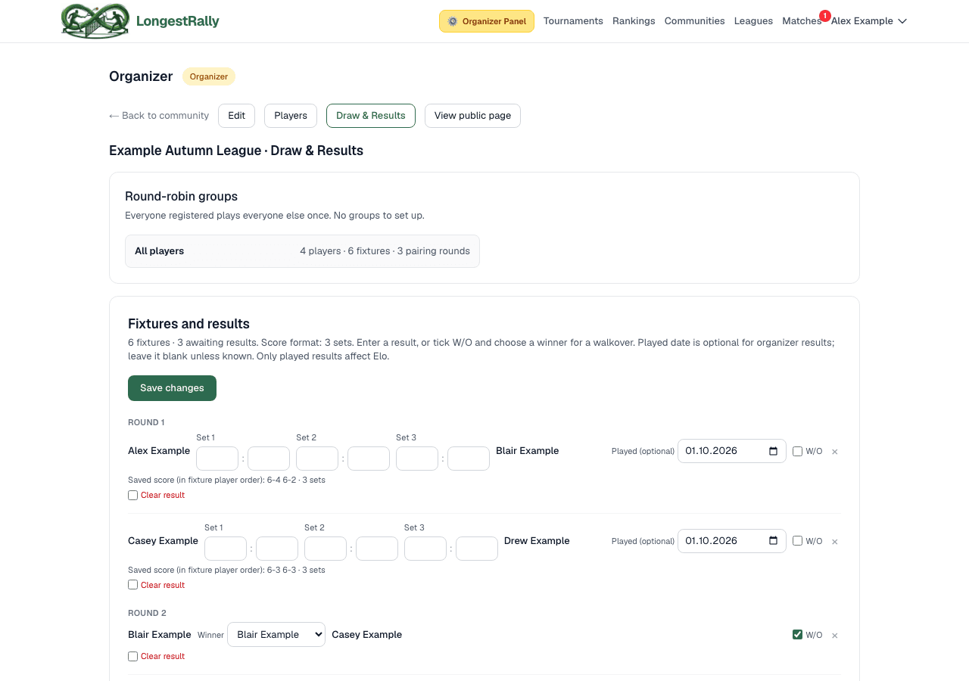
Task: Go to Rankings in the top navigation
Action: pos(634,21)
